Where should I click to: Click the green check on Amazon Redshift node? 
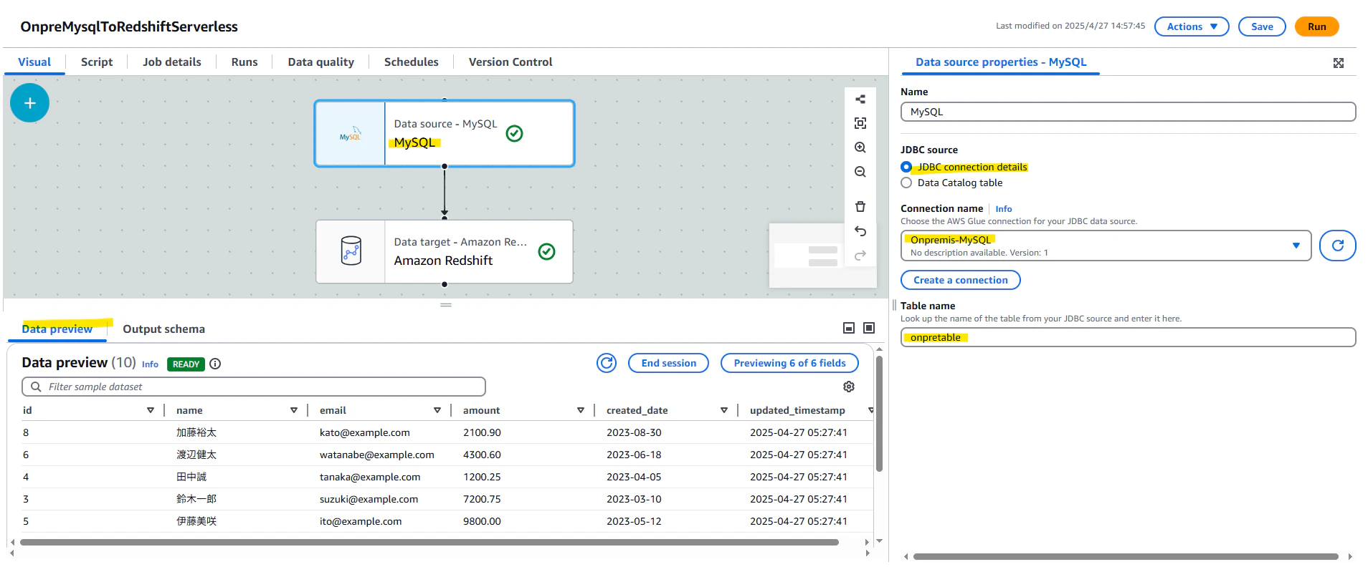click(546, 251)
